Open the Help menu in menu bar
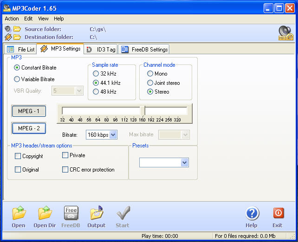Image resolution: width=298 pixels, height=242 pixels. pos(59,19)
